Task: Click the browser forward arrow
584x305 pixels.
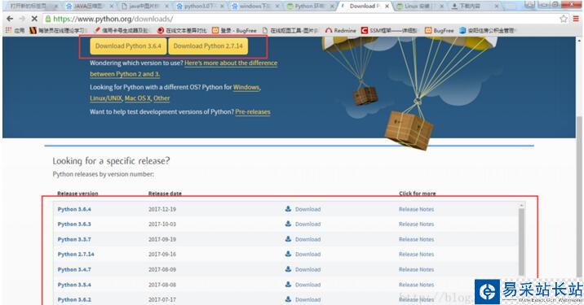Action: pyautogui.click(x=22, y=19)
